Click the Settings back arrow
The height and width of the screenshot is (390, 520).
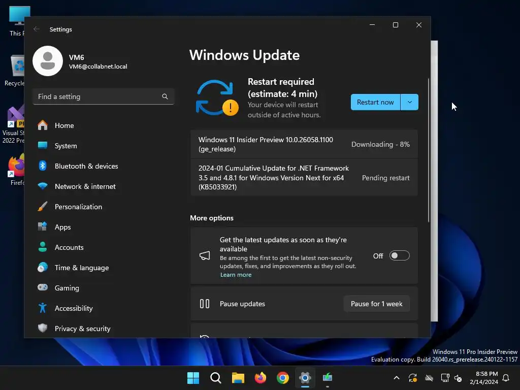(37, 29)
